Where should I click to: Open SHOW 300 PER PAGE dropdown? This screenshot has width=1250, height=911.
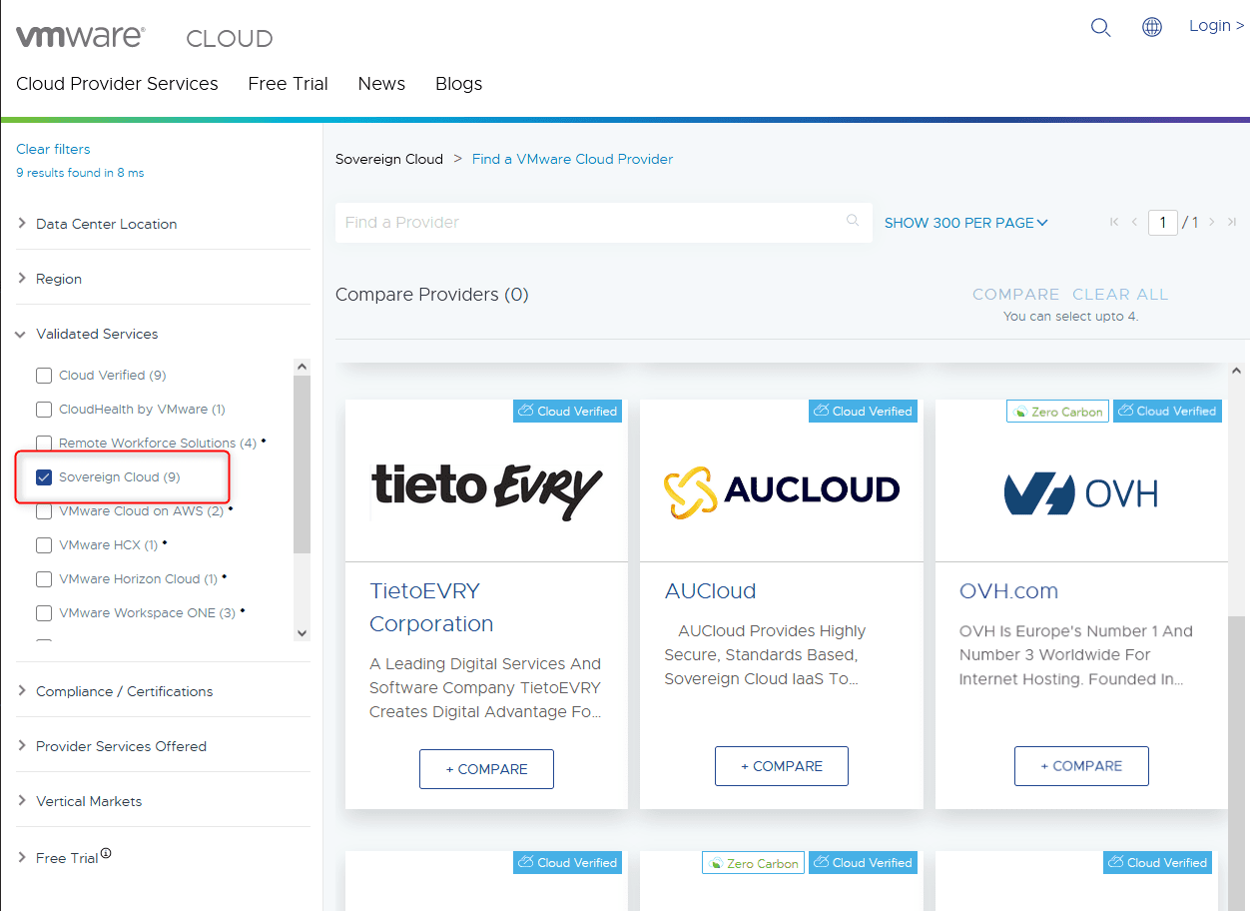tap(965, 223)
